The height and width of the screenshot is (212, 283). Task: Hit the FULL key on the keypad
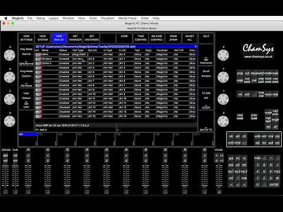point(277,171)
